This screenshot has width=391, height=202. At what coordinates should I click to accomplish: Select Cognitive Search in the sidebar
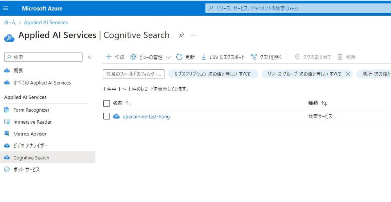[48, 157]
